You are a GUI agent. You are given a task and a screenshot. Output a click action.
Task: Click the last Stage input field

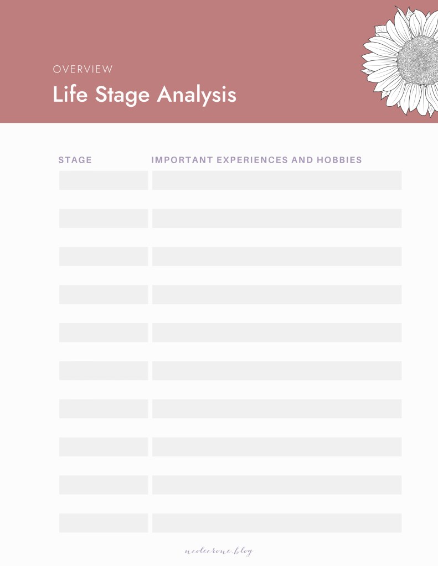click(x=104, y=523)
